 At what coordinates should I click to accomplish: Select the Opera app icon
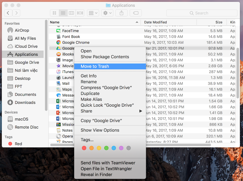(x=58, y=136)
